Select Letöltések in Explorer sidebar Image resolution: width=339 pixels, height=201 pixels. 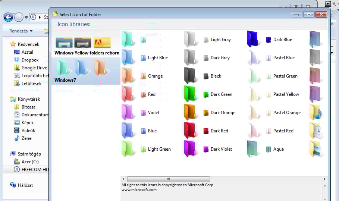[28, 84]
